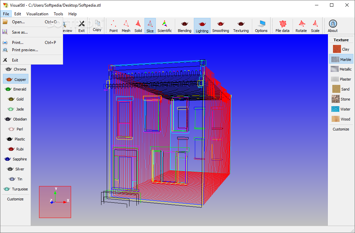The width and height of the screenshot is (355, 233).
Task: Show File data information
Action: pos(282,26)
